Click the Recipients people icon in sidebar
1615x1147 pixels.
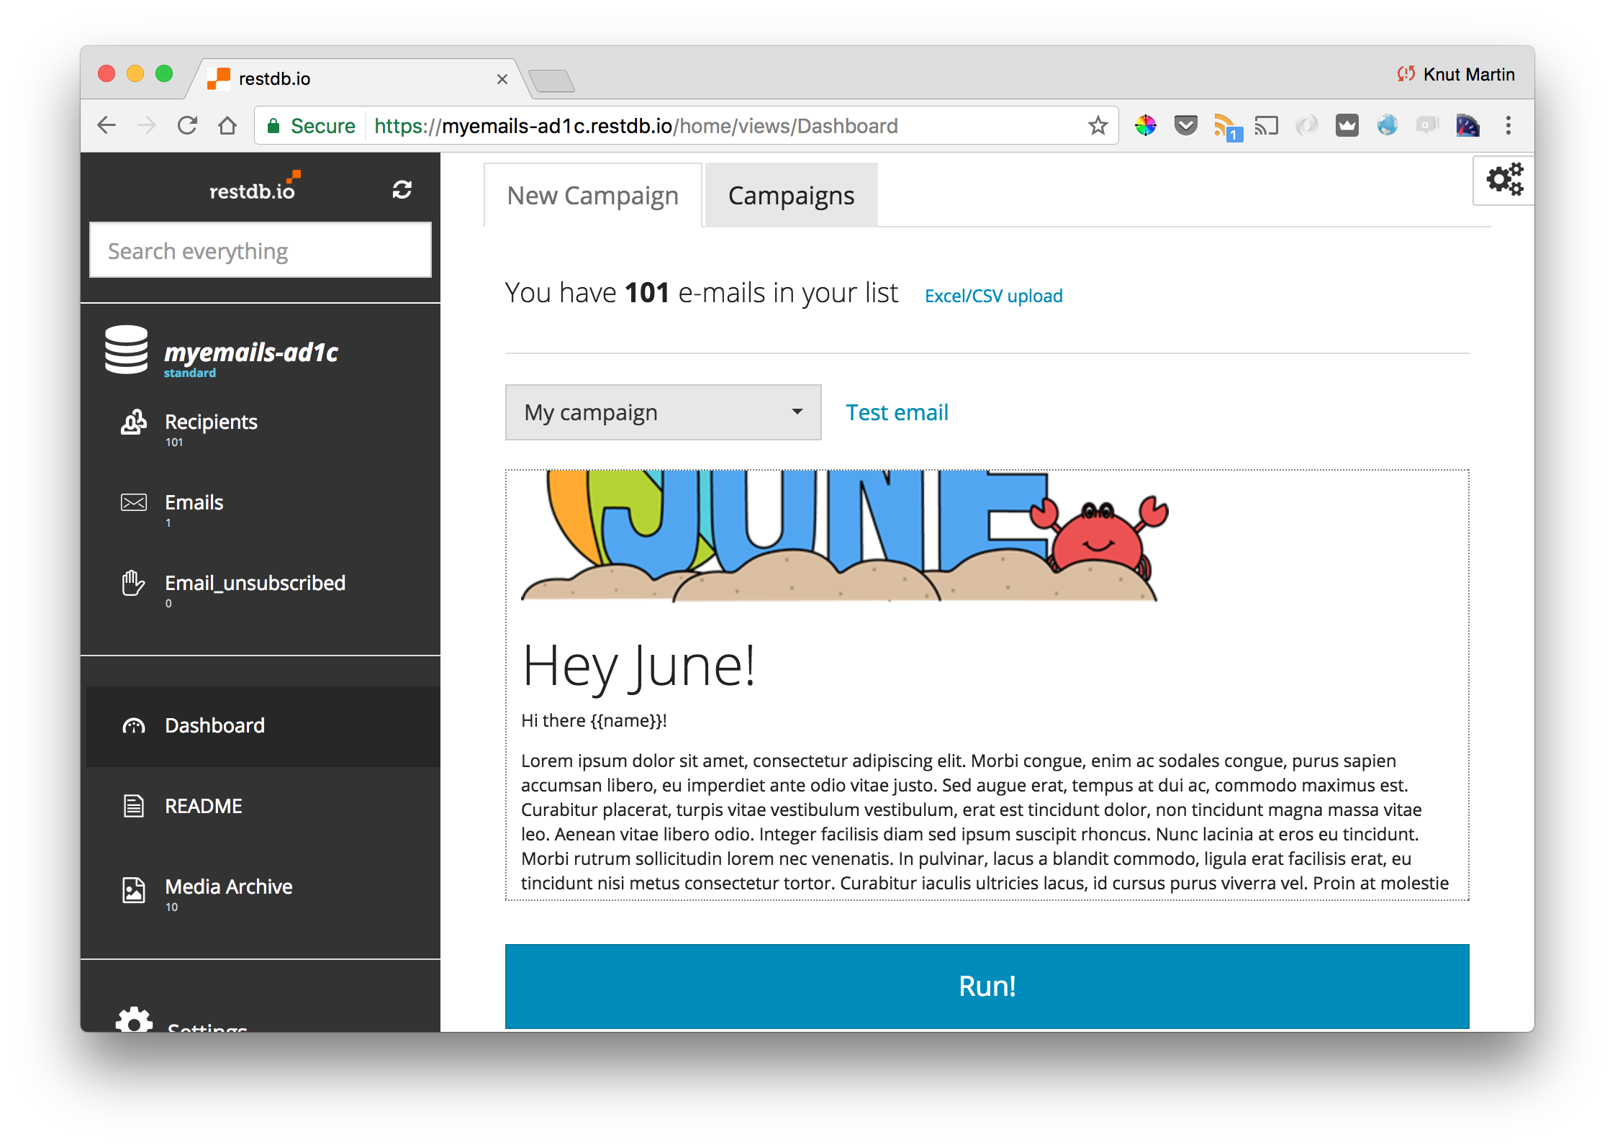(x=134, y=422)
